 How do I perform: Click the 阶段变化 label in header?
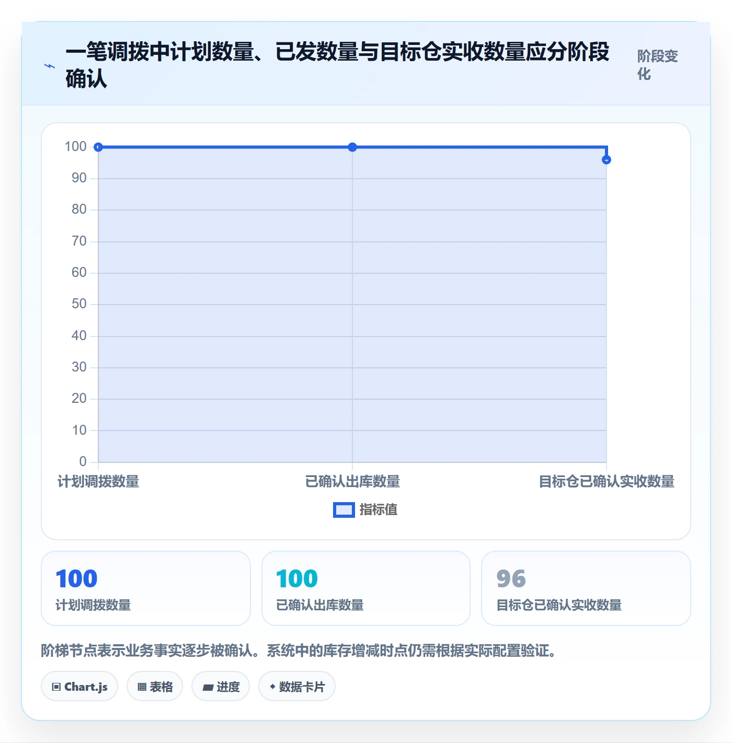pyautogui.click(x=657, y=65)
